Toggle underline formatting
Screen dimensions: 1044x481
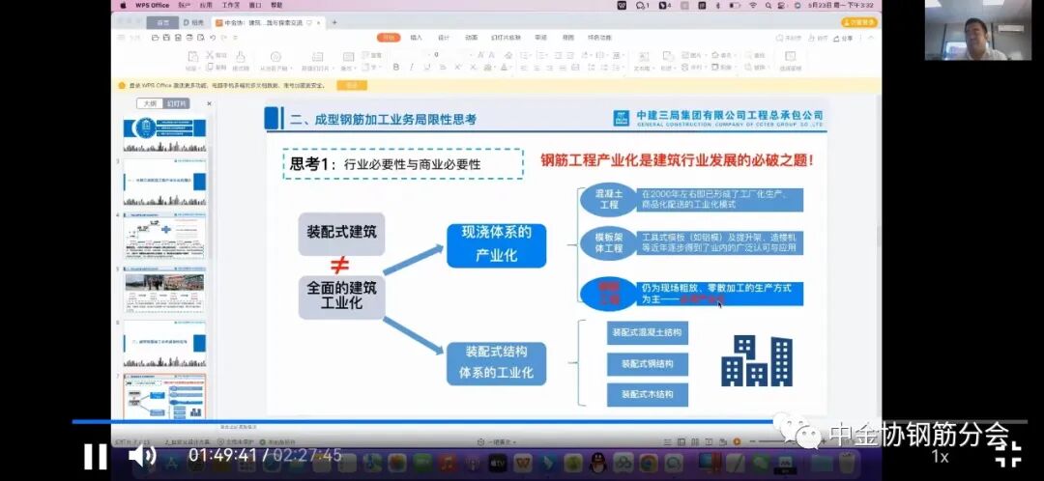click(x=426, y=68)
